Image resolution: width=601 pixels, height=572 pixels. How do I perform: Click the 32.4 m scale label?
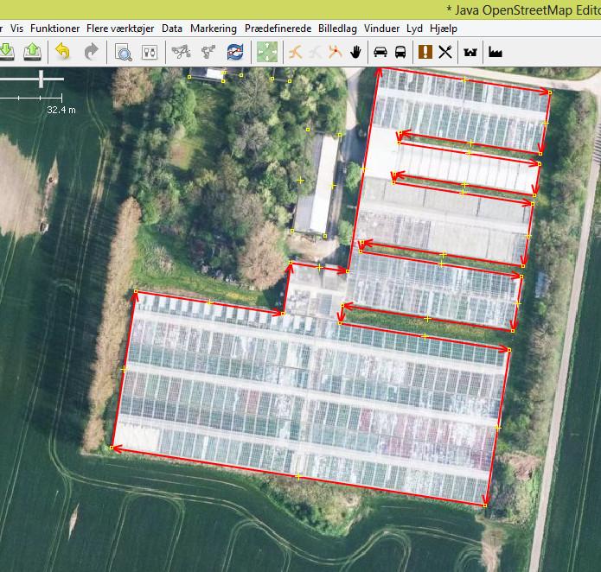tap(61, 110)
